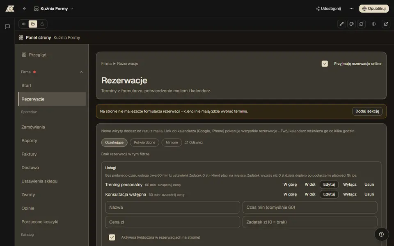Move Konsultacja wstępna W górę
Image resolution: width=394 pixels, height=246 pixels.
tap(290, 194)
